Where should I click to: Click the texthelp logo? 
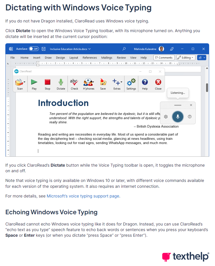coord(186,257)
